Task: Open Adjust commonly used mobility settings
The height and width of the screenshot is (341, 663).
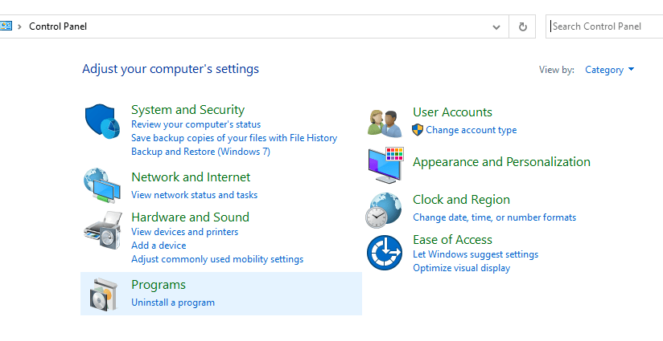Action: [x=217, y=259]
